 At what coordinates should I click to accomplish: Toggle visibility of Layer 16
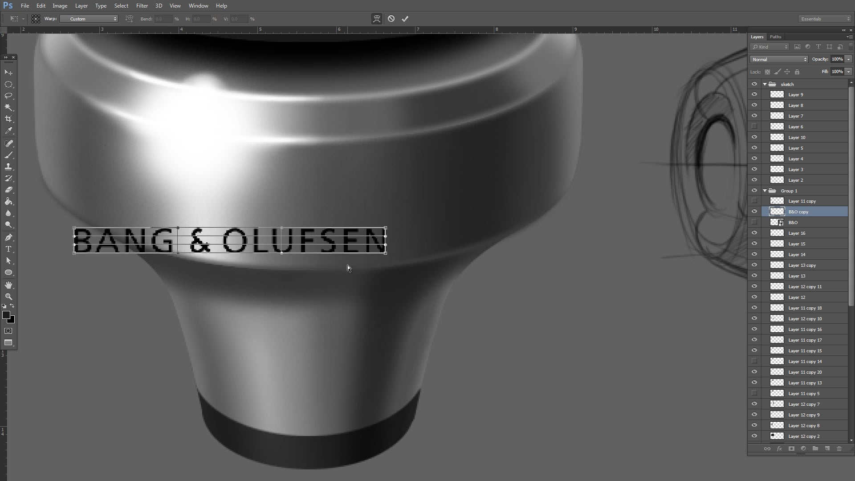click(x=754, y=233)
